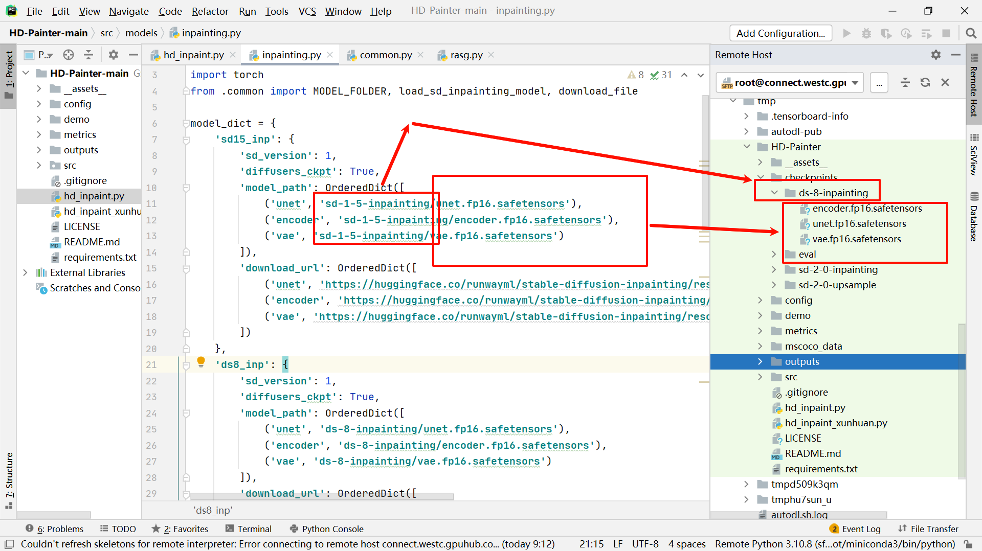The width and height of the screenshot is (982, 551).
Task: Click the Add Configuration button
Action: click(x=780, y=33)
